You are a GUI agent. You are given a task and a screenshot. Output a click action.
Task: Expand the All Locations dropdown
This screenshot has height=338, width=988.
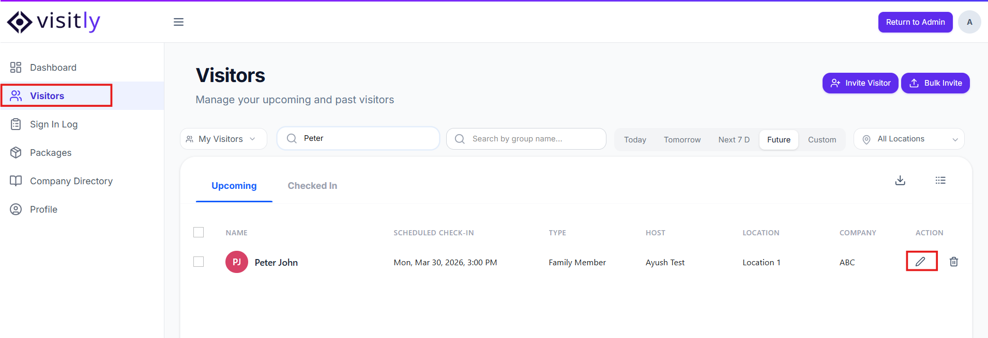click(x=909, y=139)
